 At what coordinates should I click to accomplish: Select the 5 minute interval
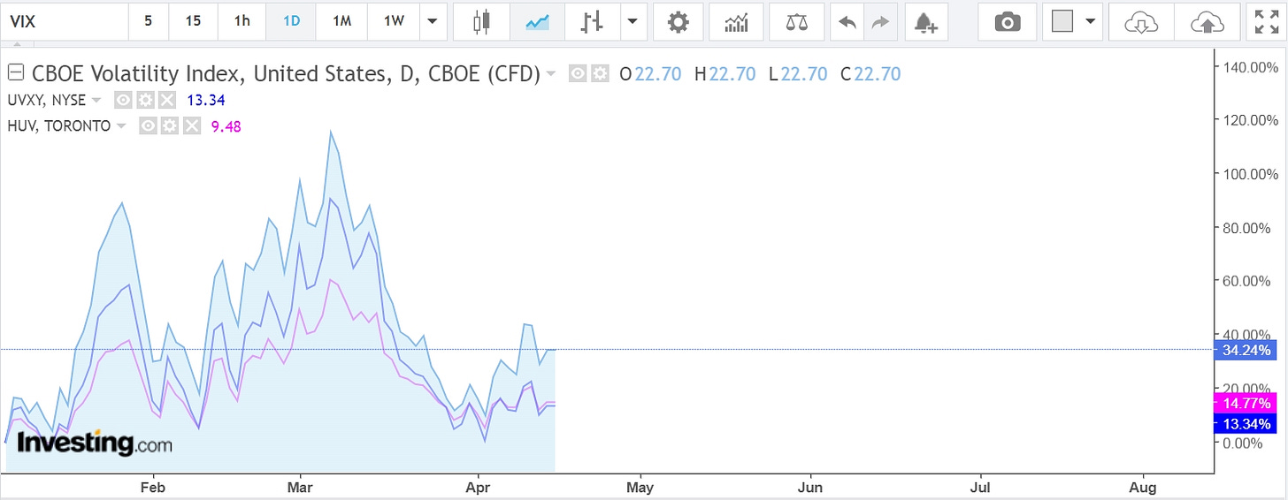click(x=148, y=21)
